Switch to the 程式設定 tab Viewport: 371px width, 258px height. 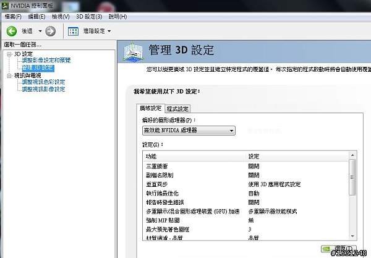tap(177, 109)
